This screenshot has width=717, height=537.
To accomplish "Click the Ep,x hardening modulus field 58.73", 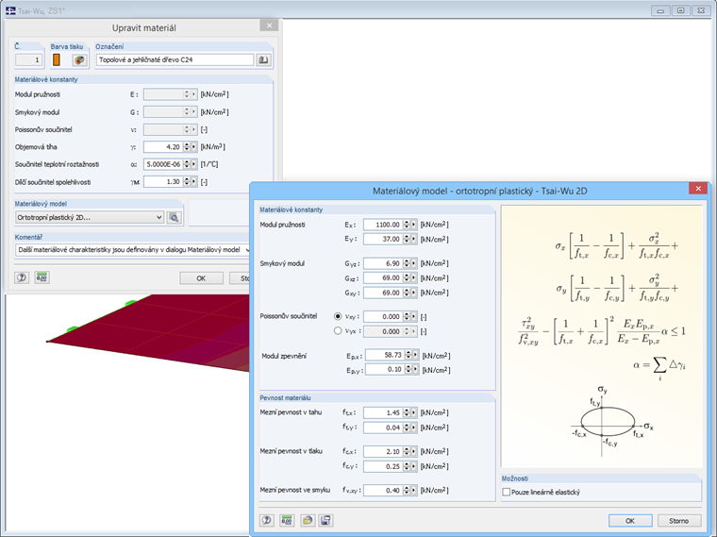I will (x=385, y=355).
